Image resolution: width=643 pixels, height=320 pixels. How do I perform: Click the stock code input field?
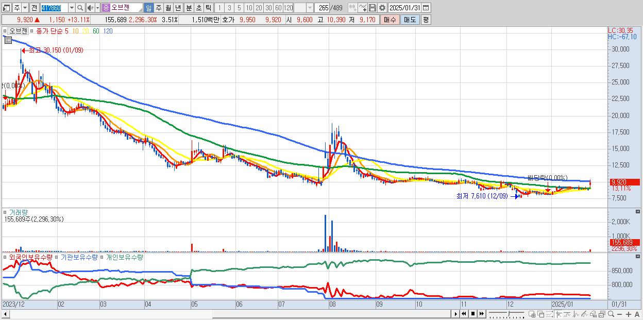pyautogui.click(x=54, y=8)
